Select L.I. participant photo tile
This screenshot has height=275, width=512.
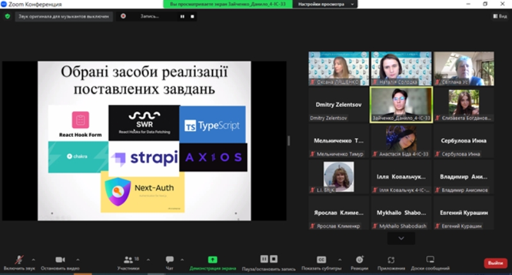pyautogui.click(x=339, y=177)
